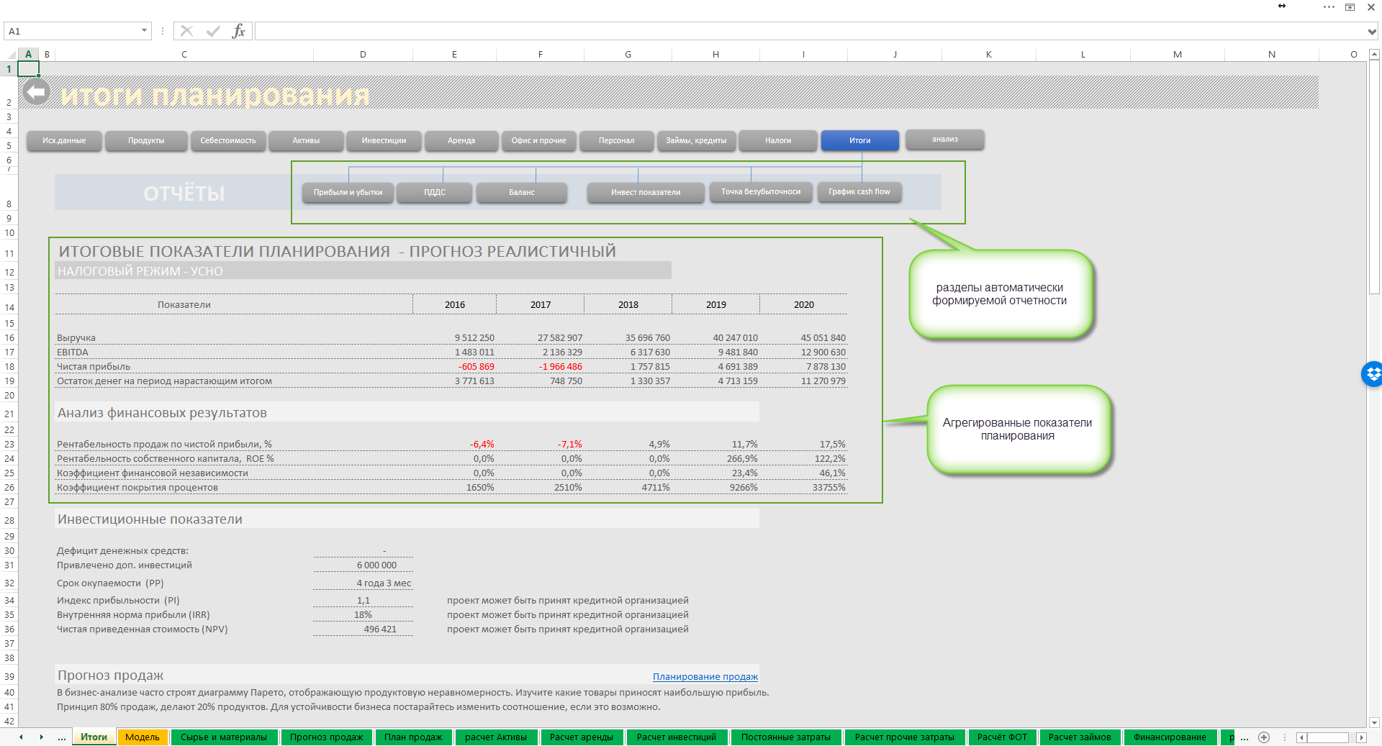The height and width of the screenshot is (746, 1382).
Task: Click the Dropbox badge icon at right edge
Action: [x=1373, y=374]
